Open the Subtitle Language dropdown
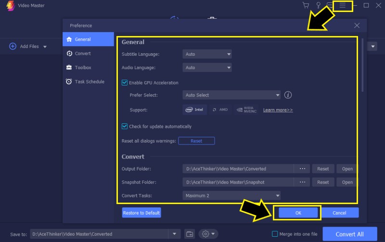 click(x=207, y=54)
